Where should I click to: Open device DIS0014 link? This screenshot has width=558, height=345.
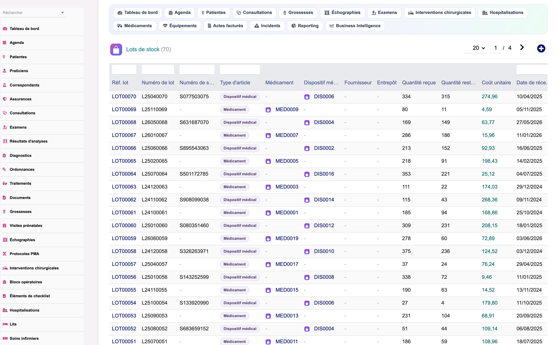click(324, 200)
